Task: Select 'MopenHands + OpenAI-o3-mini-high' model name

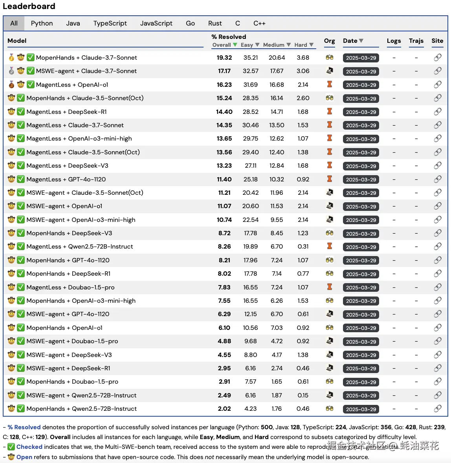Action: 81,300
